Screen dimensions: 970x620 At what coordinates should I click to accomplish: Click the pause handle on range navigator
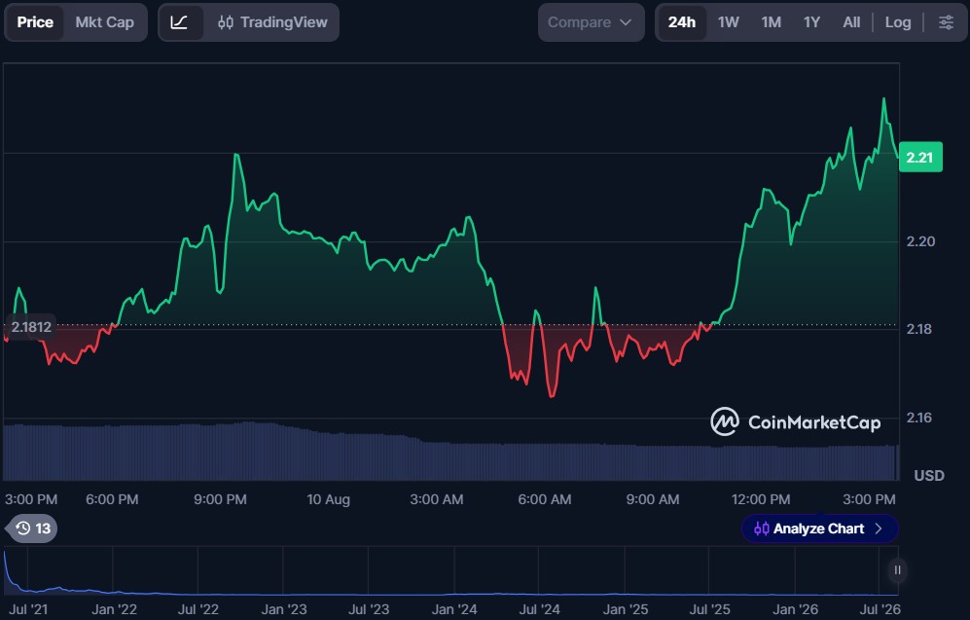[897, 570]
